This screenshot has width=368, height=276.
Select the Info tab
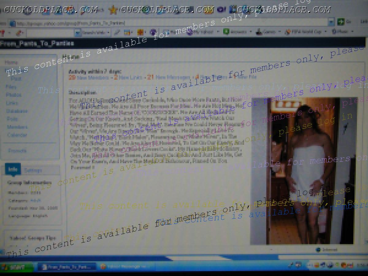[13, 169]
